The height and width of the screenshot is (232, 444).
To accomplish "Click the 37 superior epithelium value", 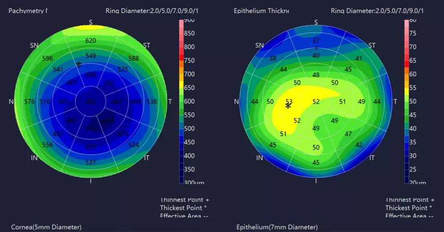I will [316, 41].
